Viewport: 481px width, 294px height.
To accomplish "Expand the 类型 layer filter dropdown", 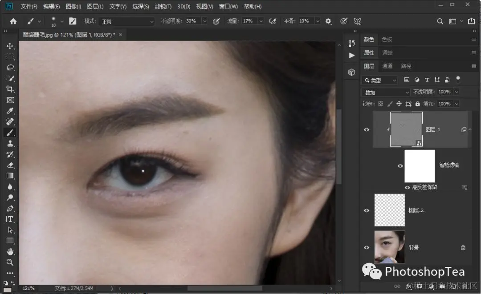I will [380, 81].
